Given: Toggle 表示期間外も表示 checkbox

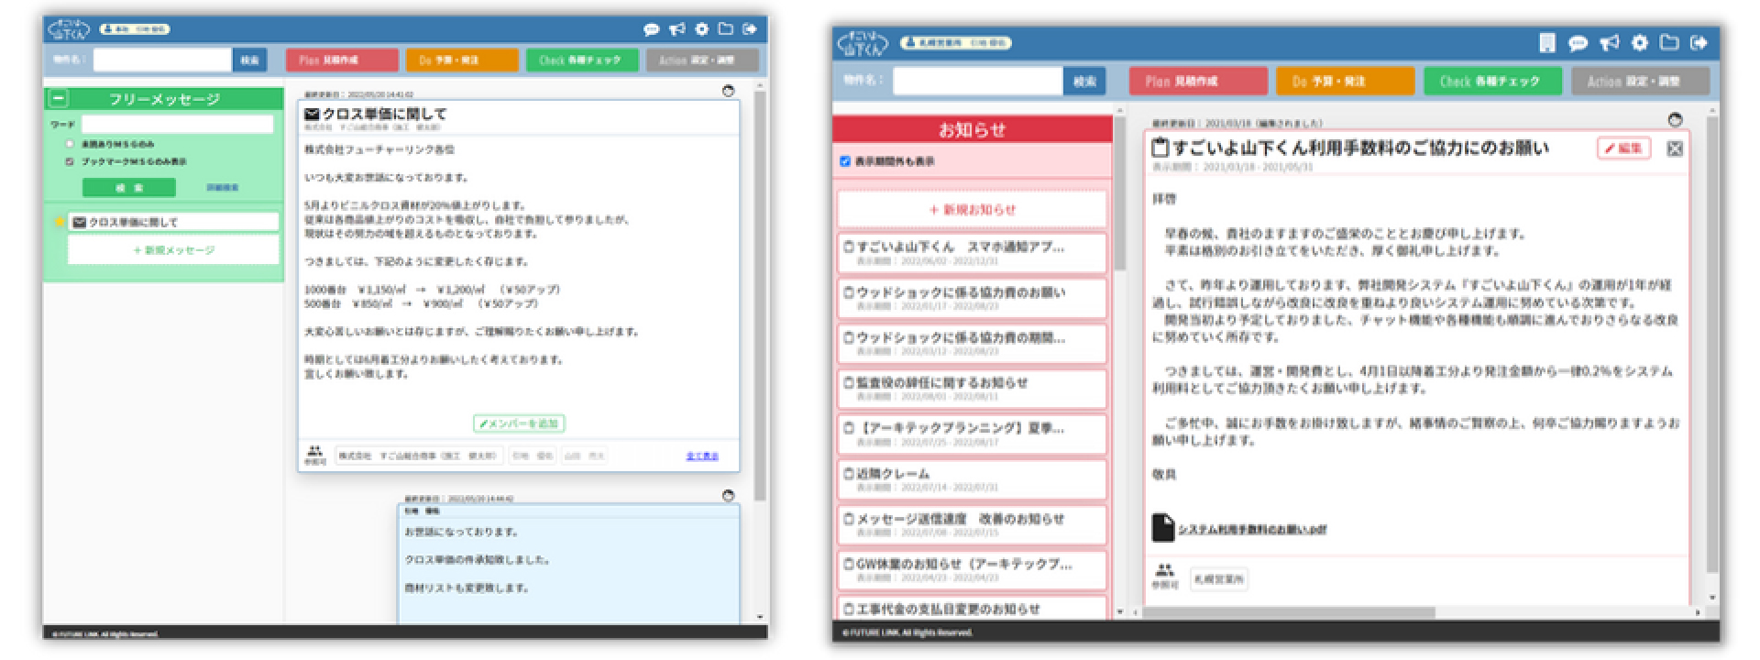Looking at the screenshot, I should coord(845,161).
